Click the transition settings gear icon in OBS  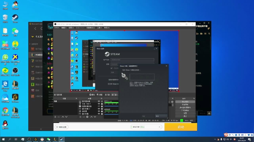pyautogui.click(x=172, y=102)
